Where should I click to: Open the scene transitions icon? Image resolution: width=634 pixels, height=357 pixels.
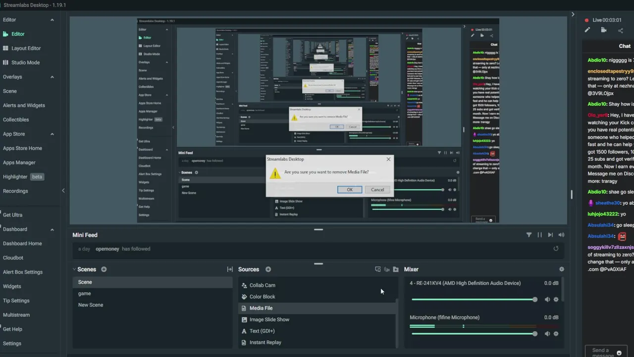point(230,269)
